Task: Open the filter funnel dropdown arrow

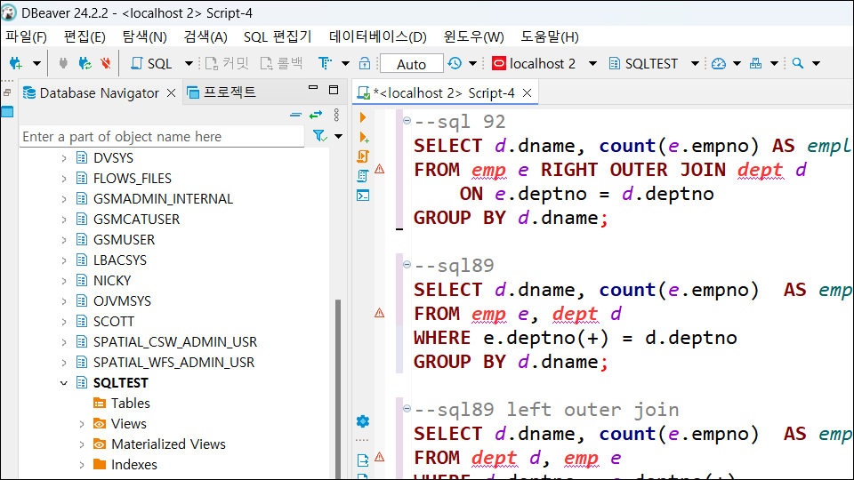Action: 339,136
